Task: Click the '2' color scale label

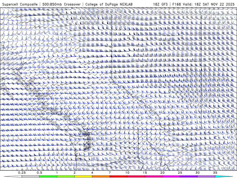Action: pos(75,173)
